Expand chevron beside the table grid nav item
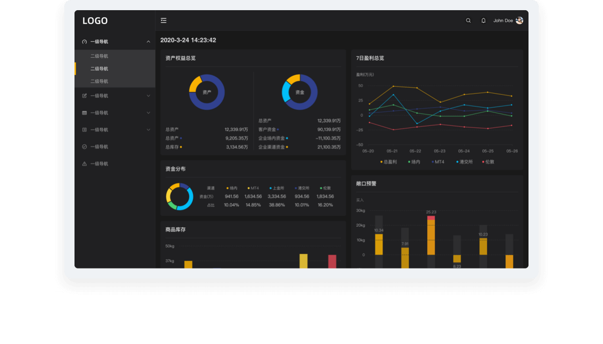 point(148,113)
